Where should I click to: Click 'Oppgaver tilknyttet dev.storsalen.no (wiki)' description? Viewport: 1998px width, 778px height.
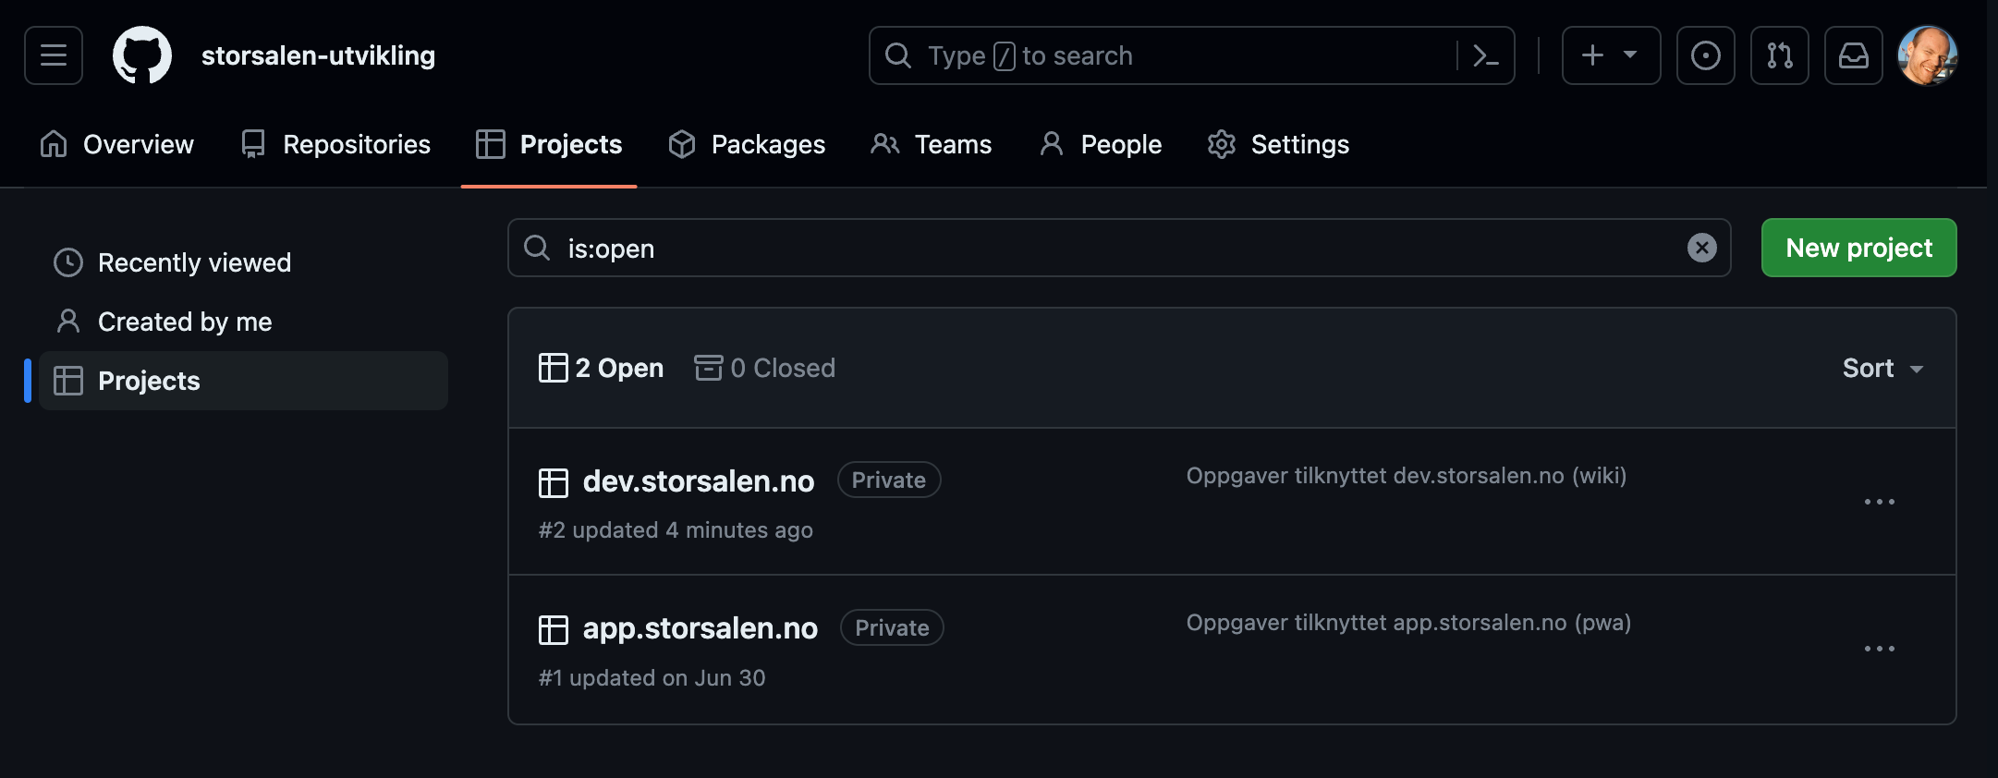(1407, 476)
